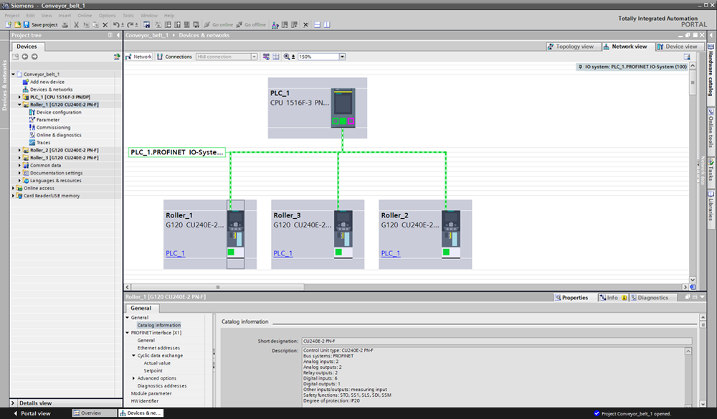Collapse the Roller_1 tree node
Viewport: 717px width, 419px height.
tap(19, 104)
